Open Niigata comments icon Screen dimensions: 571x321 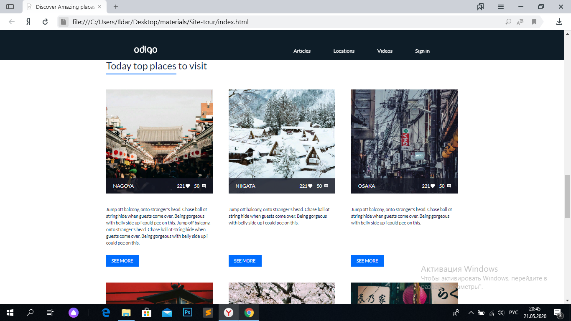click(x=326, y=186)
